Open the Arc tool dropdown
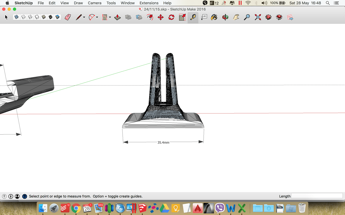Image resolution: width=345 pixels, height=215 pixels. [x=97, y=17]
